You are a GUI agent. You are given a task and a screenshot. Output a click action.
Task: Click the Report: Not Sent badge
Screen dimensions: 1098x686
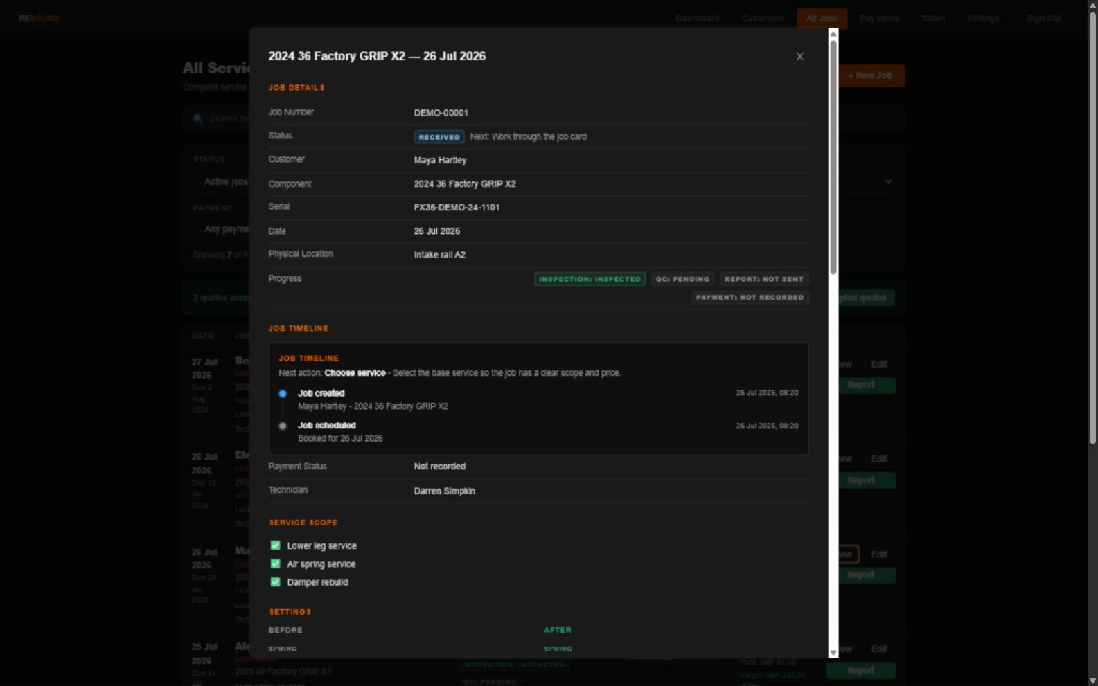pyautogui.click(x=764, y=279)
